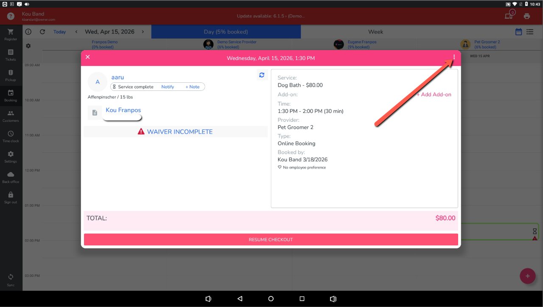Add a note with + Note
The image size is (543, 307).
tap(192, 87)
